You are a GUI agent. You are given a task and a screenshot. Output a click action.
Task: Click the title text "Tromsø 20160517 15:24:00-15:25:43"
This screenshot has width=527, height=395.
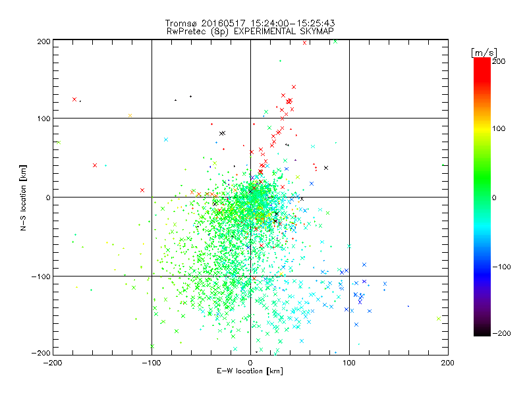(250, 23)
